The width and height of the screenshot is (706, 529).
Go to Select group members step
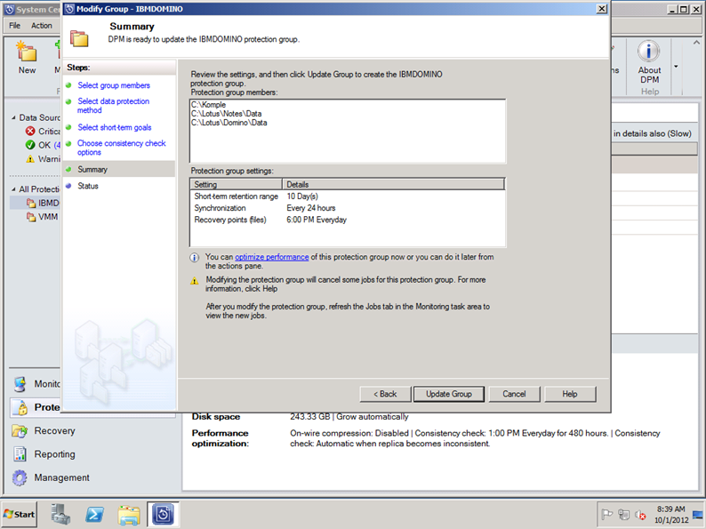(114, 85)
